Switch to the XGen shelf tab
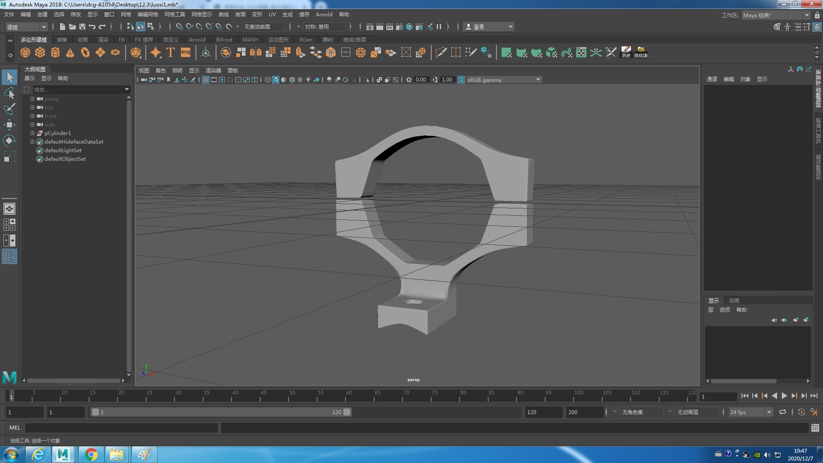 click(x=306, y=39)
